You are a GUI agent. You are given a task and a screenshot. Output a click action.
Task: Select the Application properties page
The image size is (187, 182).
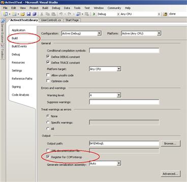pos(19,30)
